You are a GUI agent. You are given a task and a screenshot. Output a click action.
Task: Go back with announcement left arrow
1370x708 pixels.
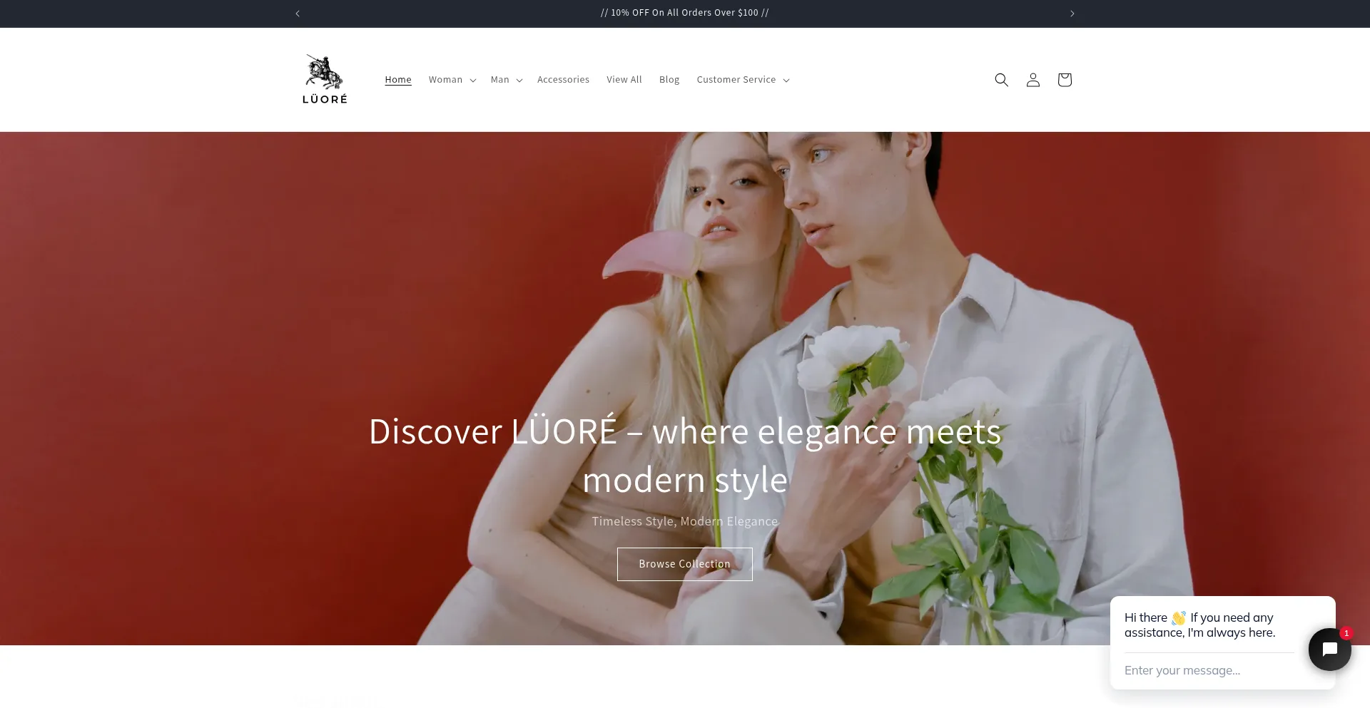(298, 13)
